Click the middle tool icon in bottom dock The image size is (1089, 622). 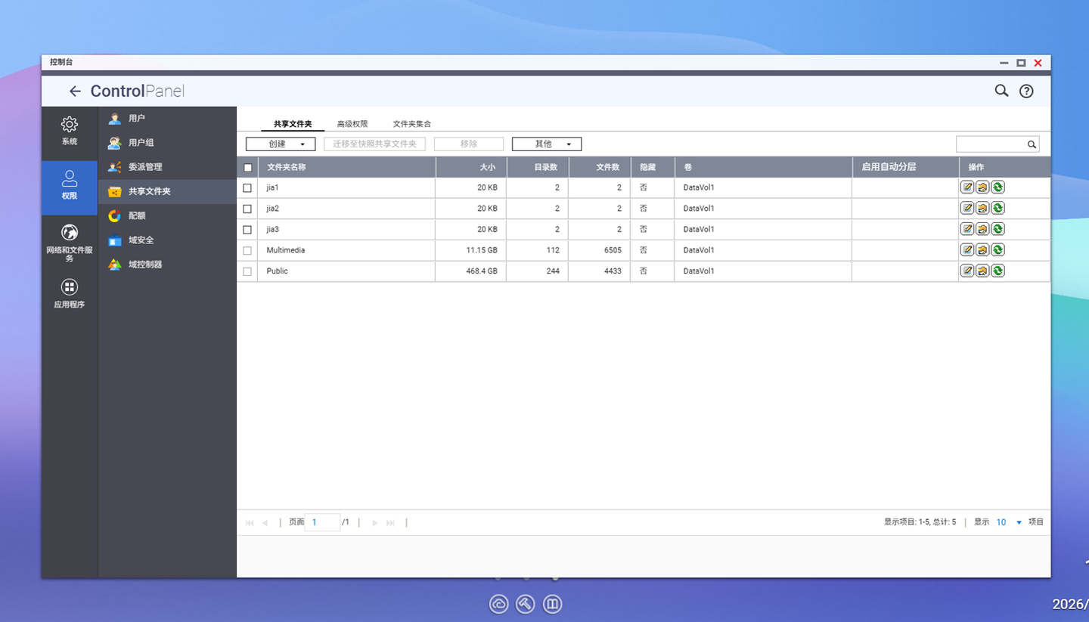[526, 604]
